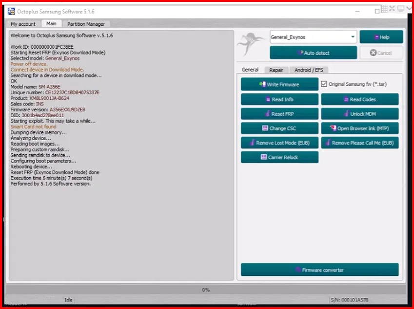Switch to the My account tab
The height and width of the screenshot is (309, 414).
(x=23, y=24)
